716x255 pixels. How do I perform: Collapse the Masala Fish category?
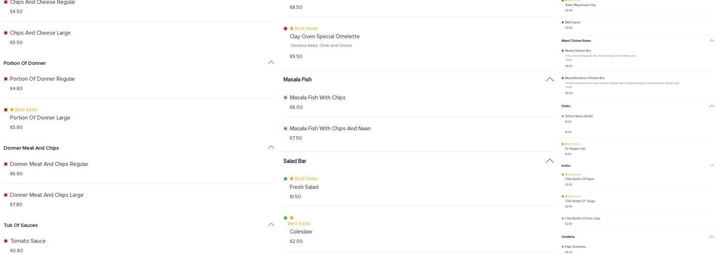tap(550, 80)
